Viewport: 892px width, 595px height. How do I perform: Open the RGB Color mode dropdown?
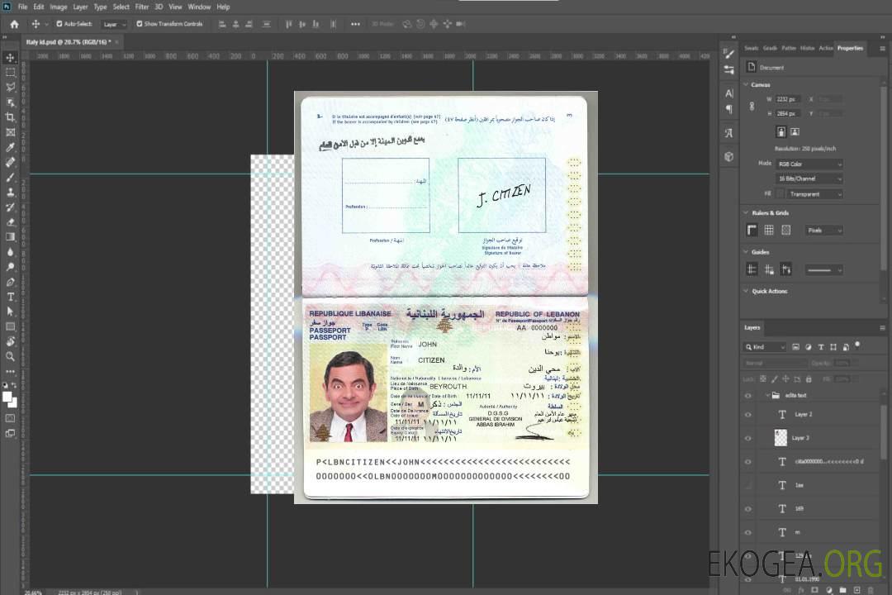[809, 164]
